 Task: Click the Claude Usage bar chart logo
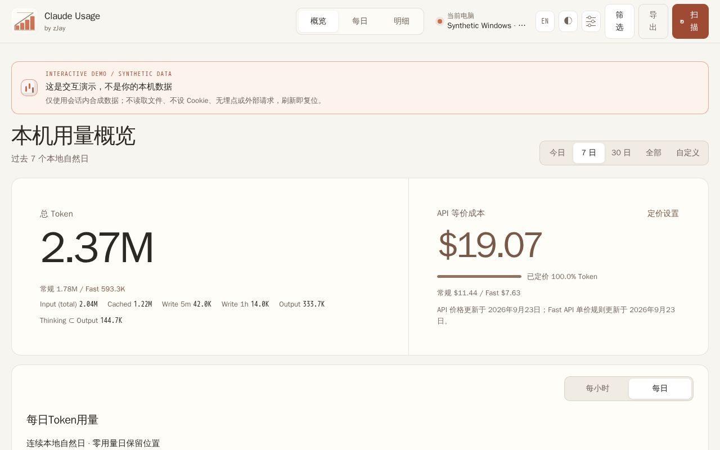coord(25,21)
